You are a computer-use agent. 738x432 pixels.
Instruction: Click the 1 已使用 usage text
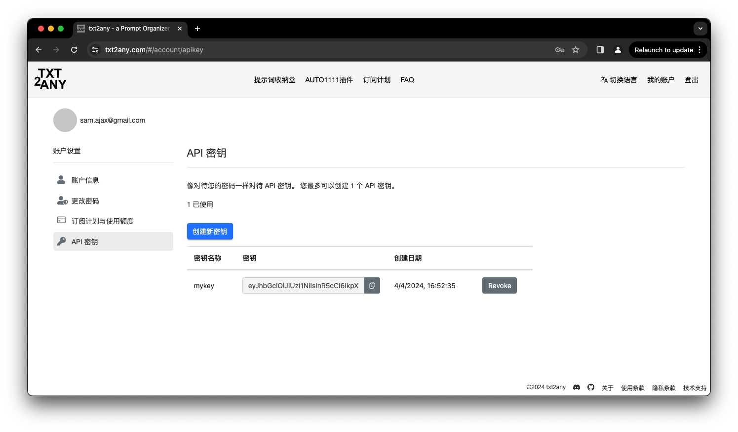(x=200, y=204)
